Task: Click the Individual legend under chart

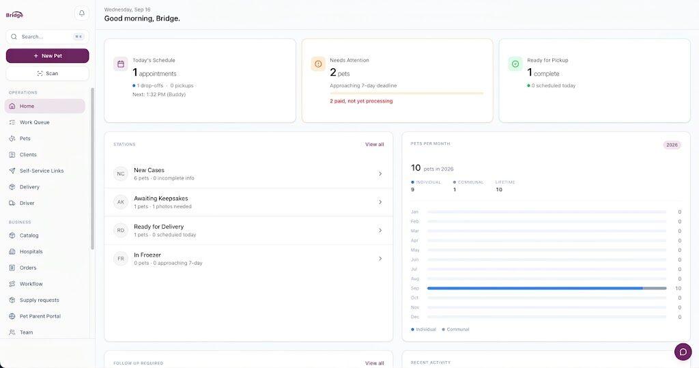Action: point(423,329)
